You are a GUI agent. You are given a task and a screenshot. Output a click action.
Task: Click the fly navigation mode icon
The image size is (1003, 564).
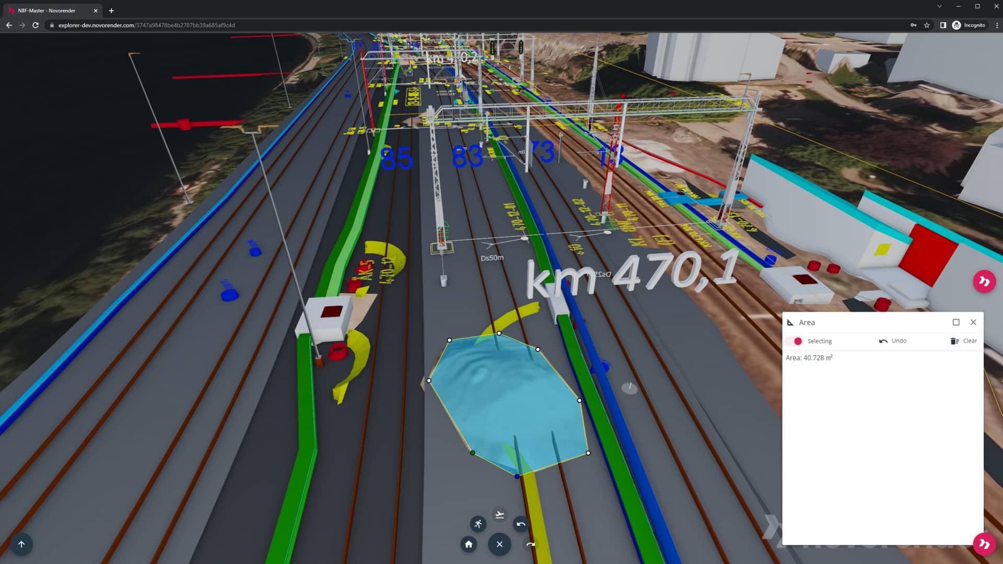point(499,514)
